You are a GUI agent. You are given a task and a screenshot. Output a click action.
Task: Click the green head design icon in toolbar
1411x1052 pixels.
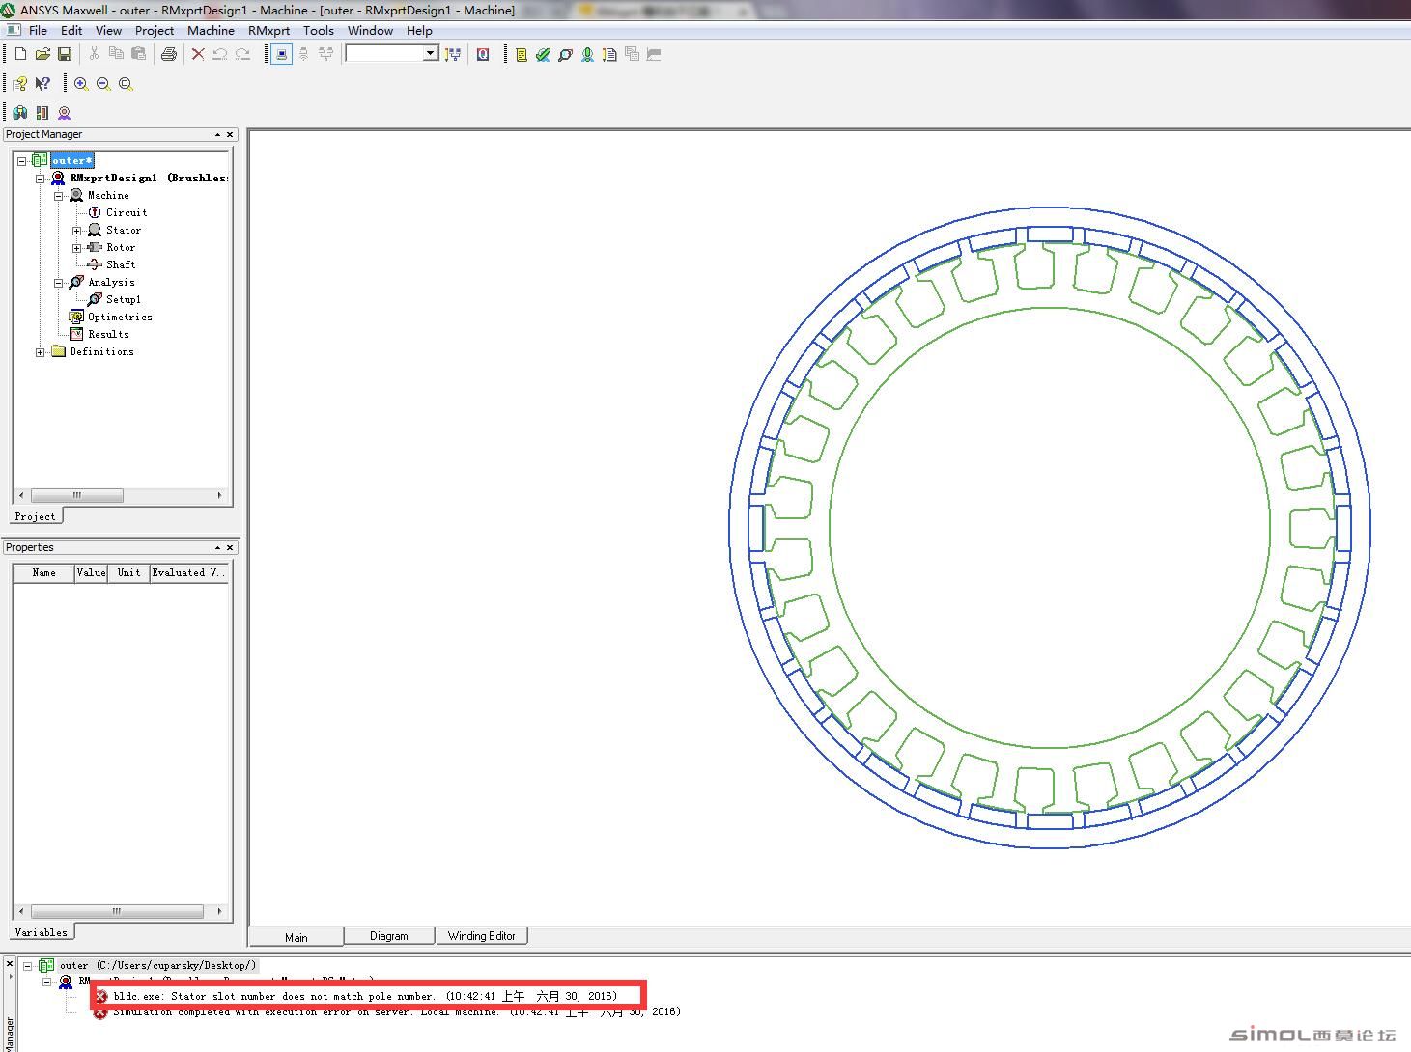(587, 55)
